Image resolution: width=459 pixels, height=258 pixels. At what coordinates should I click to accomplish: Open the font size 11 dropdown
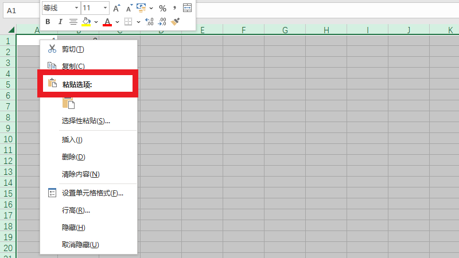point(105,8)
